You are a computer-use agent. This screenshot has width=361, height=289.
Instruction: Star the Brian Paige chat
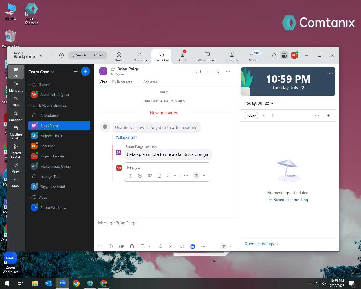(113, 69)
